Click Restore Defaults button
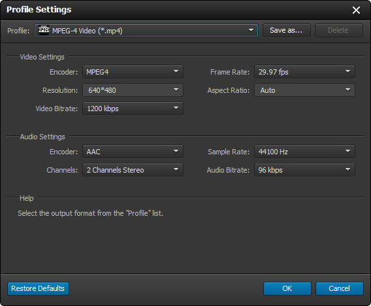371x306 pixels. point(38,288)
